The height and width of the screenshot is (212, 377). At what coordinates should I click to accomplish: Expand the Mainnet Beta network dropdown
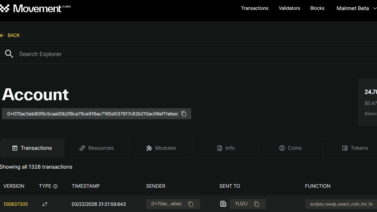(x=355, y=8)
